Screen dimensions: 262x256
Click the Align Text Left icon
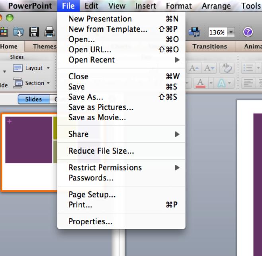click(x=248, y=83)
